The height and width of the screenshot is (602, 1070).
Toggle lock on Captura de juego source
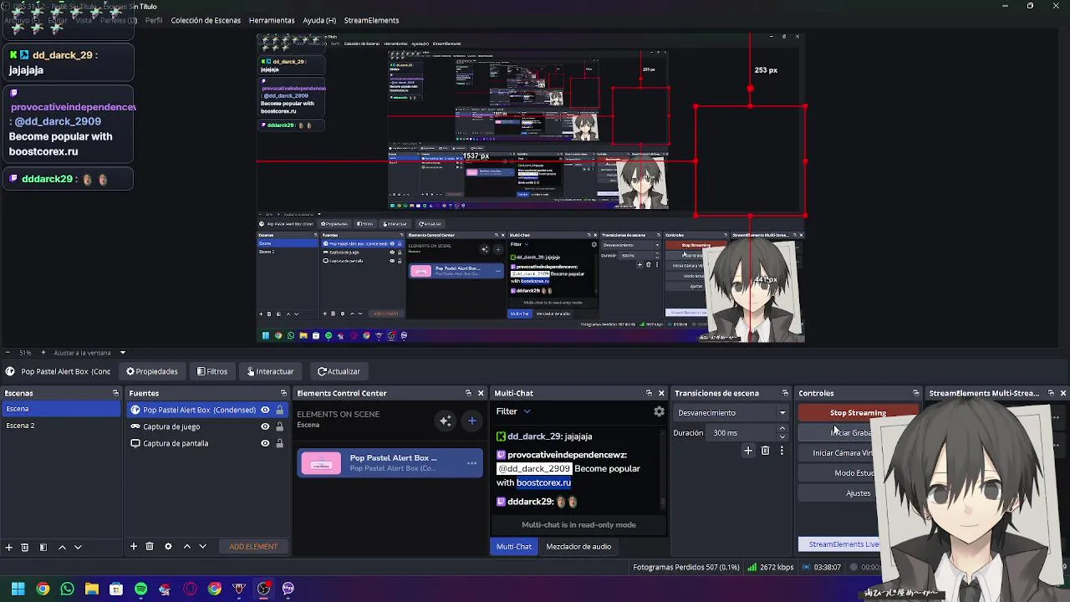[x=279, y=426]
